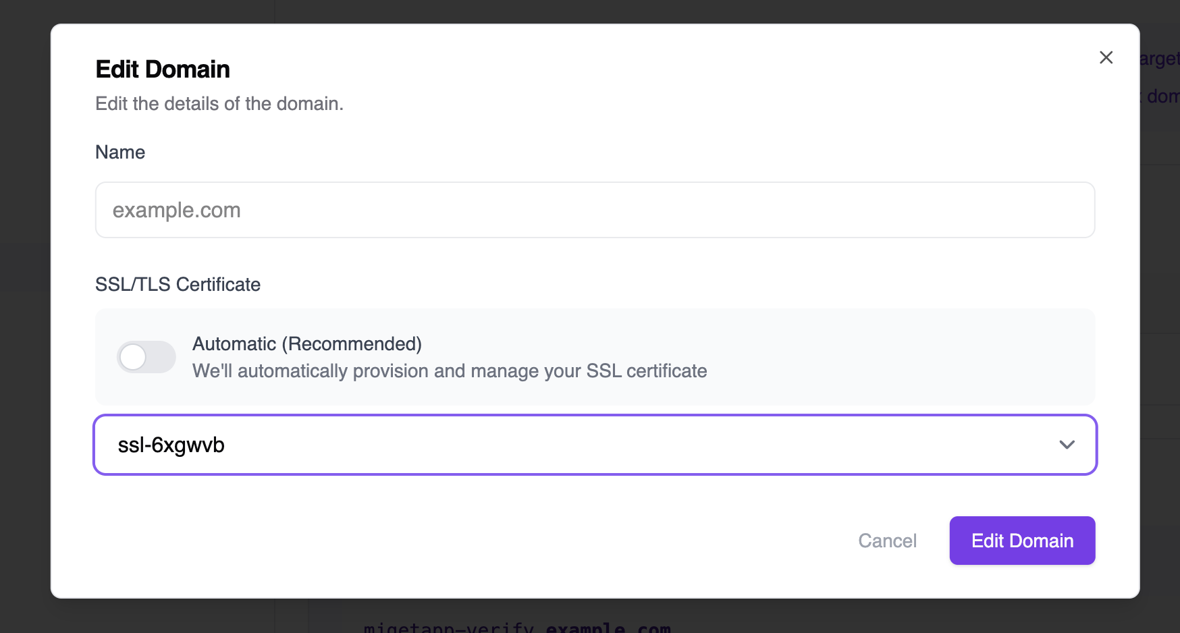The image size is (1180, 633).
Task: Click the "SSL/TLS Certificate" section label
Action: coord(178,285)
